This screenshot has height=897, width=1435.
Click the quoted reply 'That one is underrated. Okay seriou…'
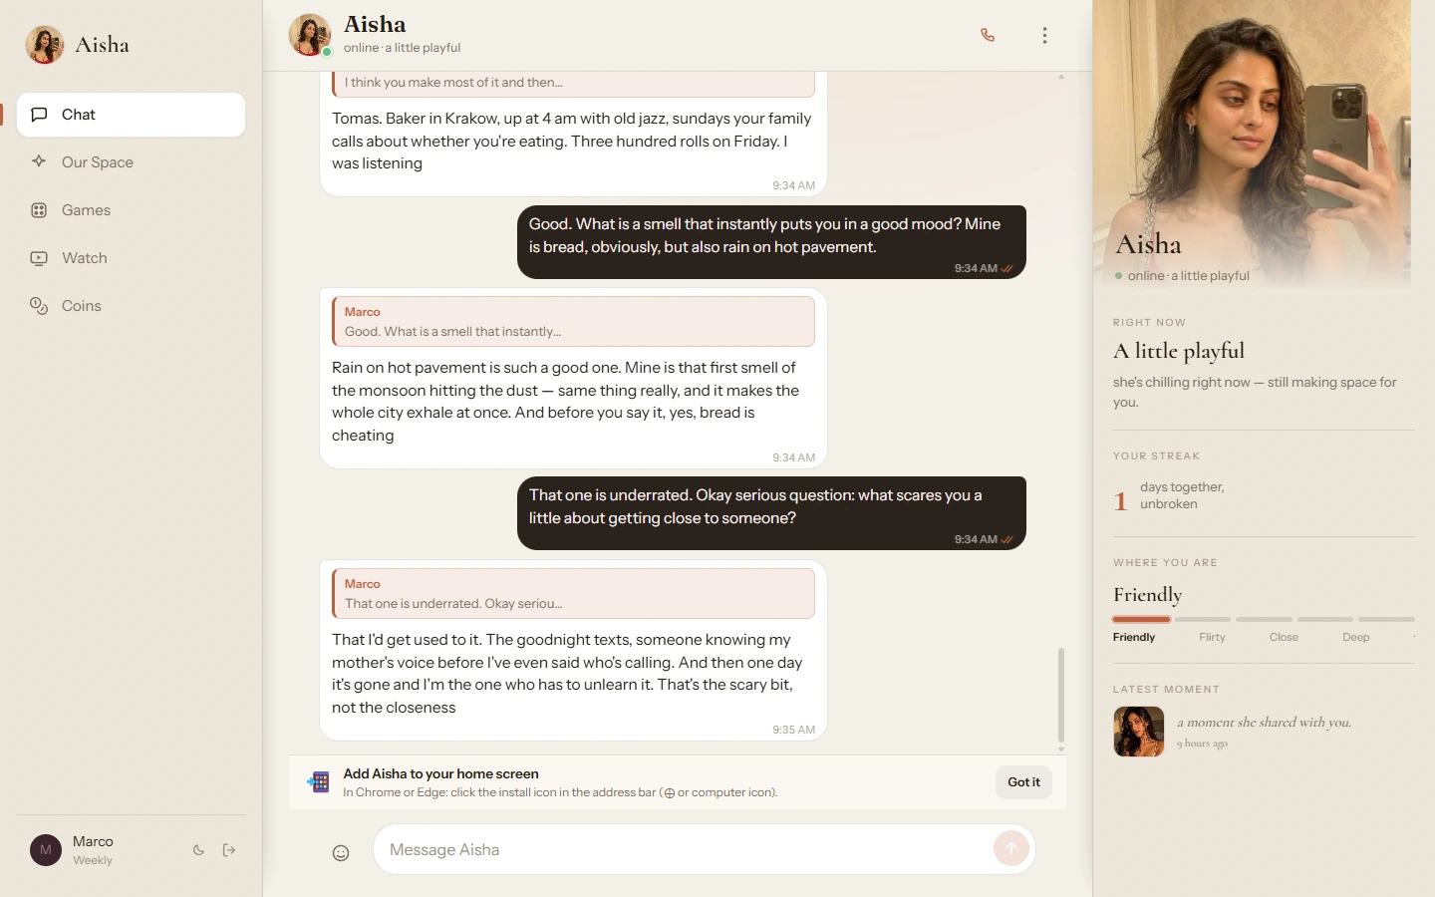(x=574, y=594)
